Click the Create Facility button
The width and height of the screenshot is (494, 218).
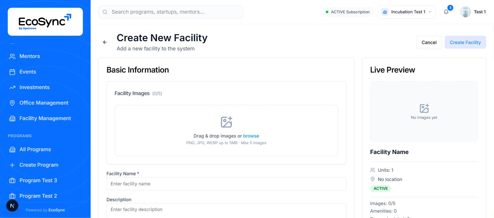pos(465,42)
